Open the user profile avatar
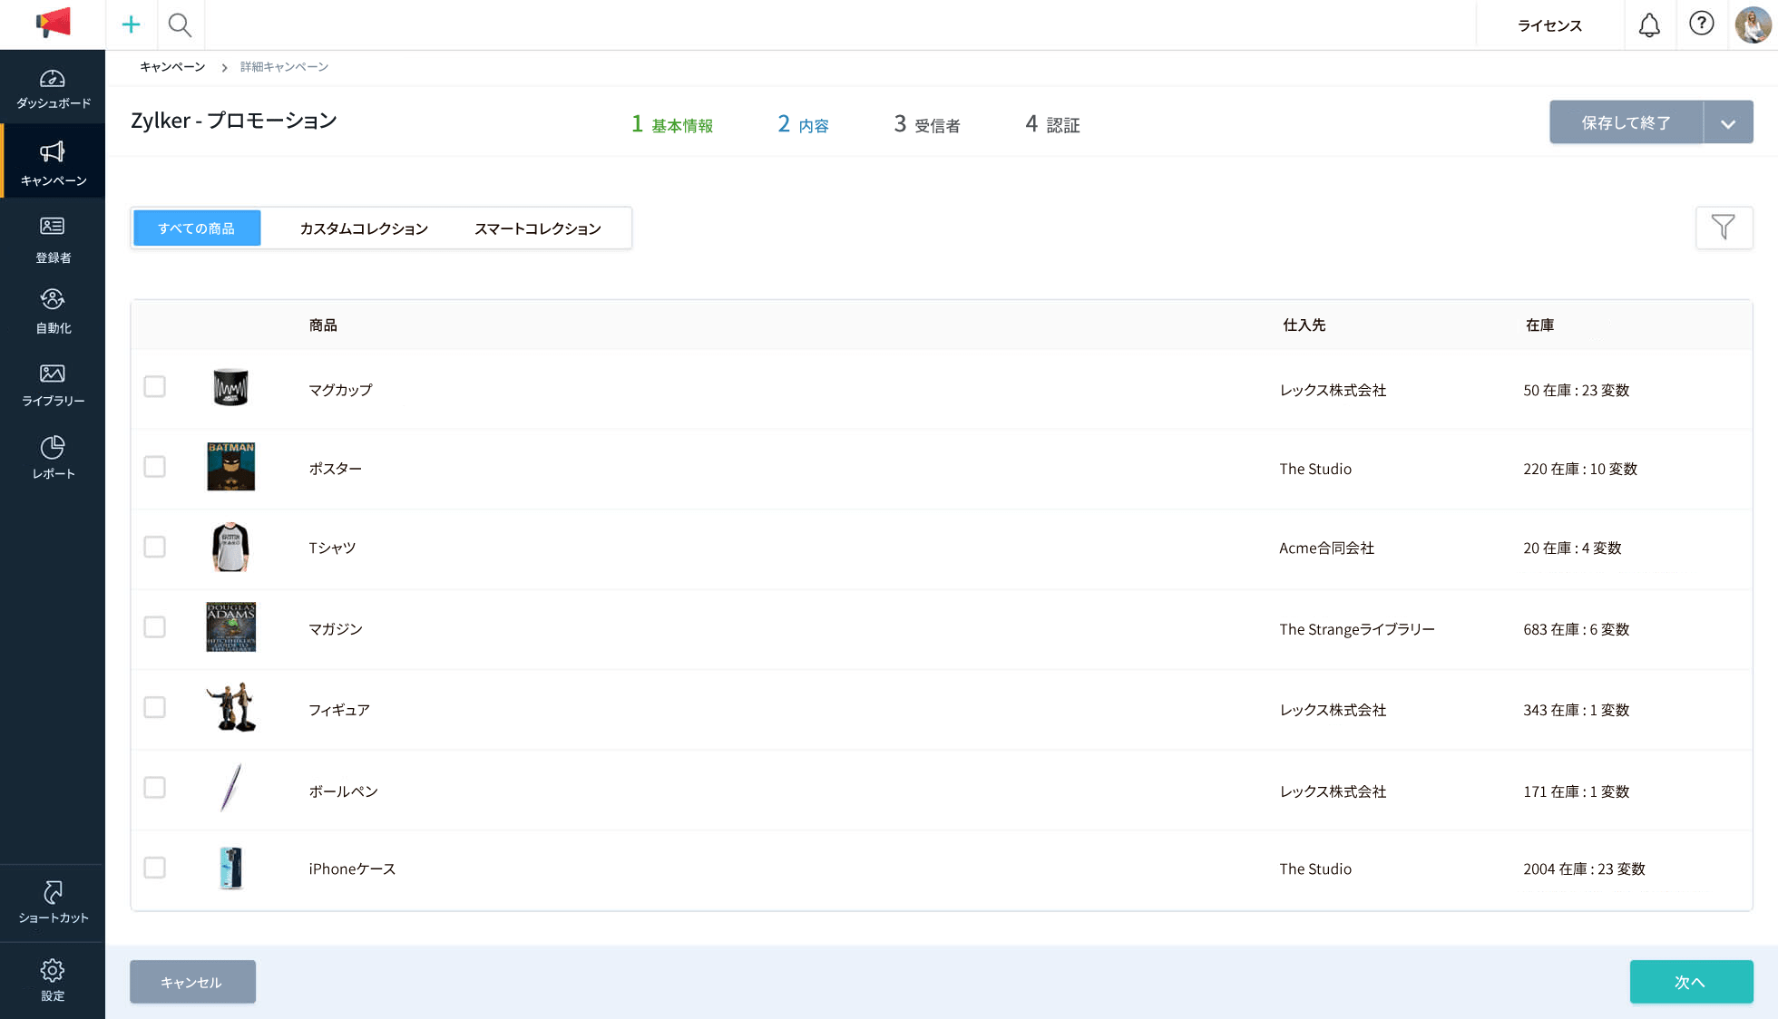The width and height of the screenshot is (1778, 1019). coord(1753,24)
